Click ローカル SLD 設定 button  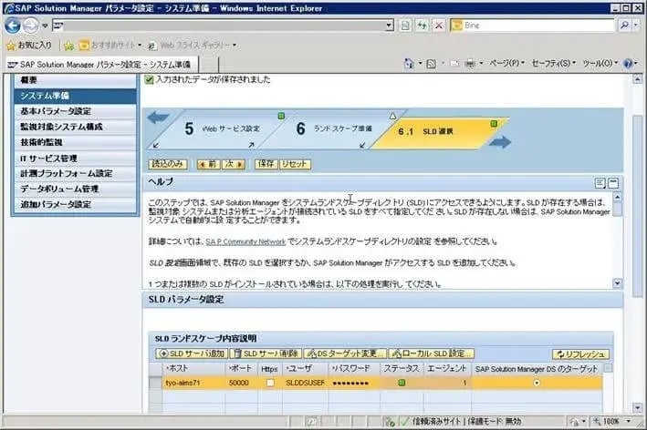tap(432, 353)
